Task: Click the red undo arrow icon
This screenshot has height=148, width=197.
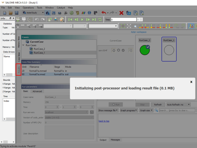Action: tap(104, 13)
